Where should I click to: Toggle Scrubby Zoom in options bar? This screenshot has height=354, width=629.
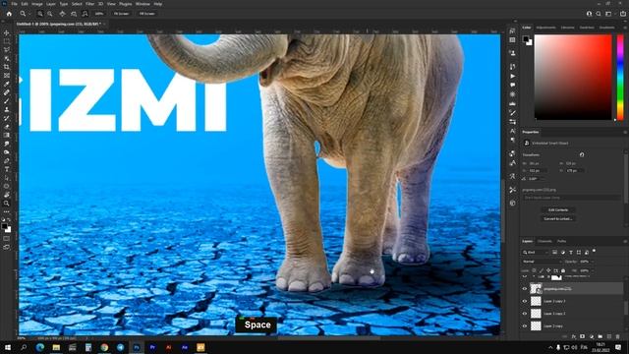pos(85,14)
